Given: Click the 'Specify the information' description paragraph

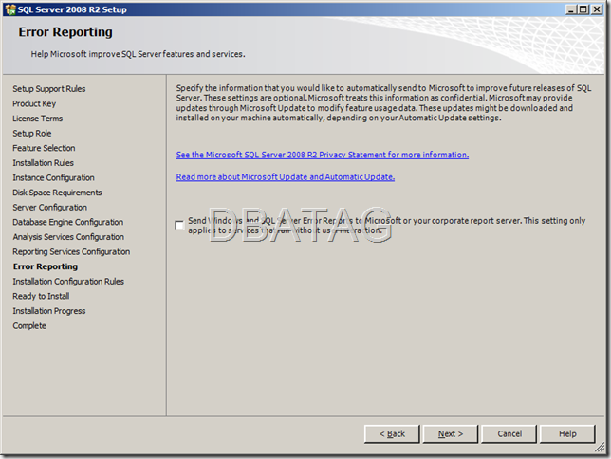Looking at the screenshot, I should click(384, 102).
